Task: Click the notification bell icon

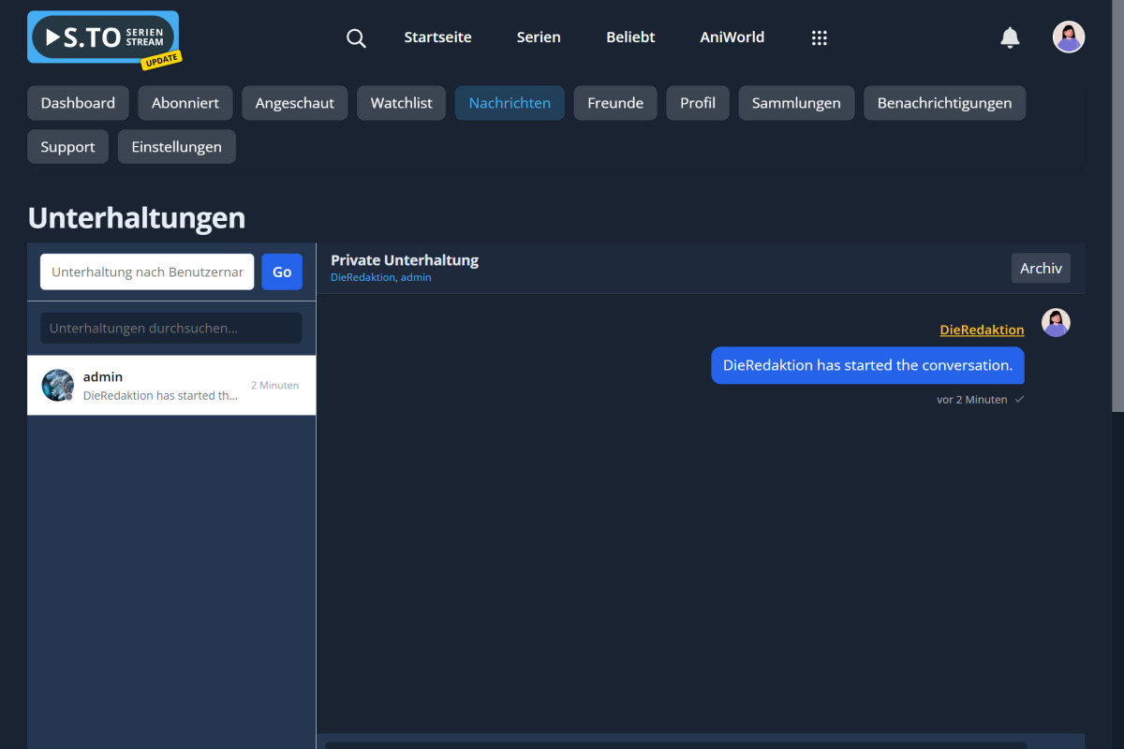Action: coord(1010,37)
